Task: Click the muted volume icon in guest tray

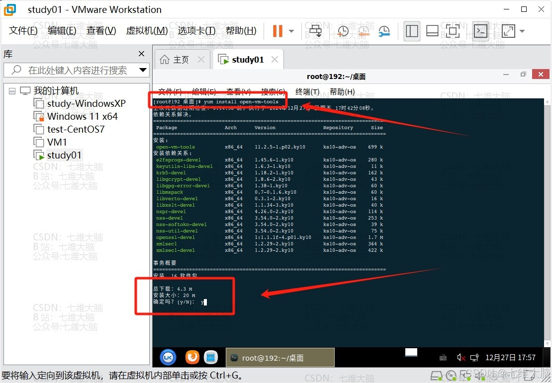Action: pyautogui.click(x=461, y=358)
